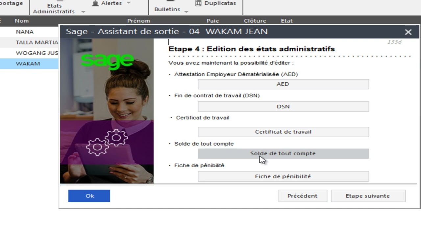Viewport: 421px width, 237px height.
Task: Select the NANA employee row
Action: 29,32
